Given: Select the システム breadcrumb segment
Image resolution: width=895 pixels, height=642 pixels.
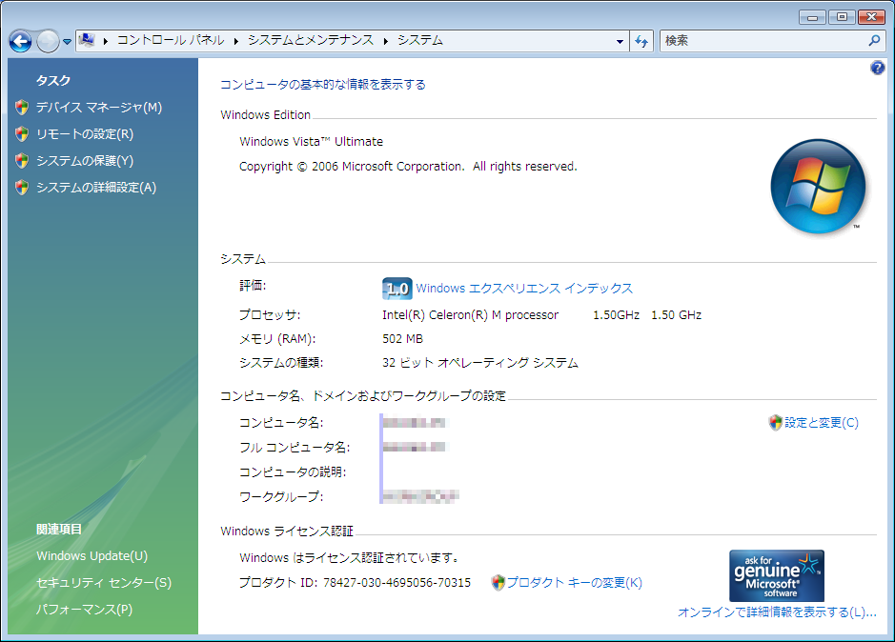Looking at the screenshot, I should click(x=420, y=40).
